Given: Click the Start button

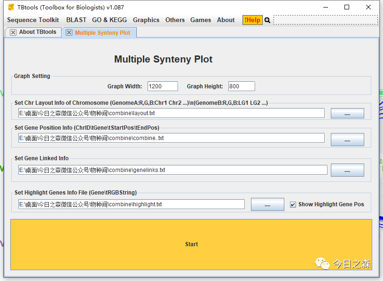Looking at the screenshot, I should pyautogui.click(x=191, y=244).
